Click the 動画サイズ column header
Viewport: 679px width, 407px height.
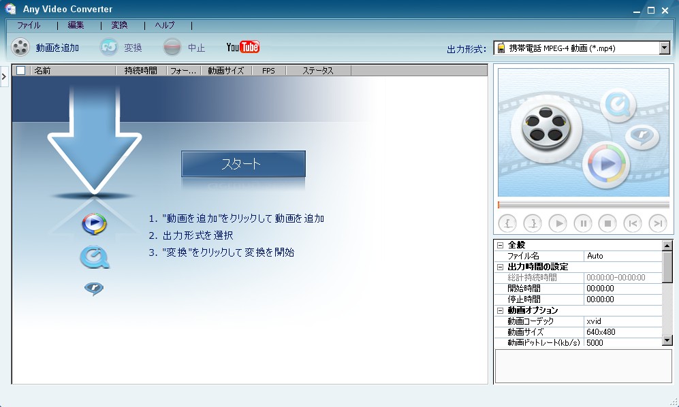(x=226, y=70)
